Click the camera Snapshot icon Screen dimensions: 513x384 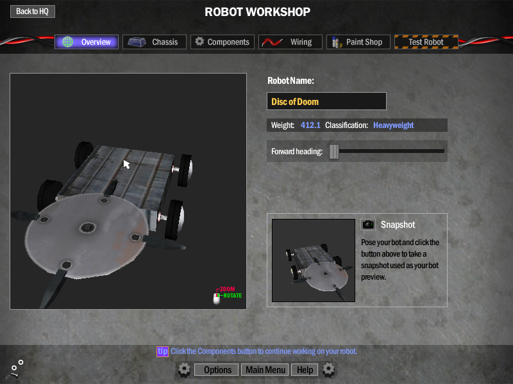tap(368, 225)
